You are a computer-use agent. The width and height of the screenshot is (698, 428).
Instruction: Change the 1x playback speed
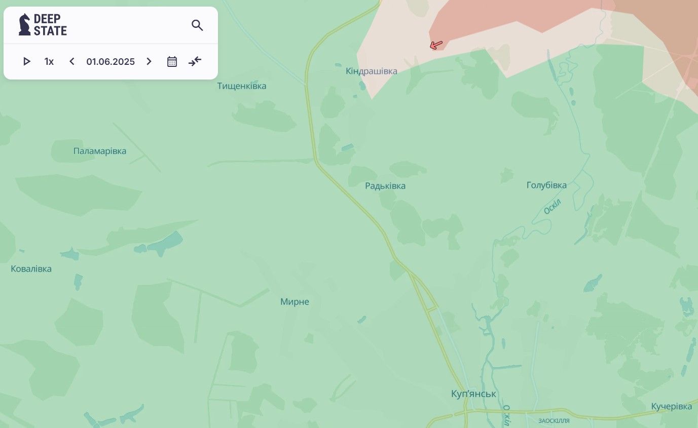point(49,61)
